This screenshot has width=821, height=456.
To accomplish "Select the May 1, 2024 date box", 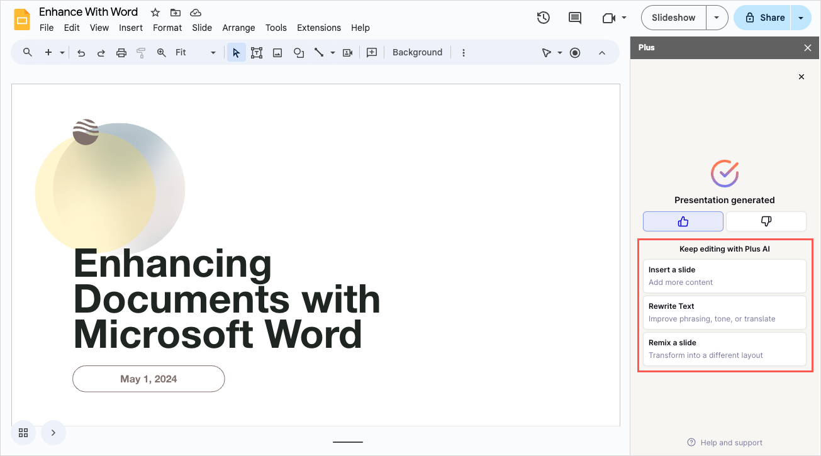I will [148, 379].
